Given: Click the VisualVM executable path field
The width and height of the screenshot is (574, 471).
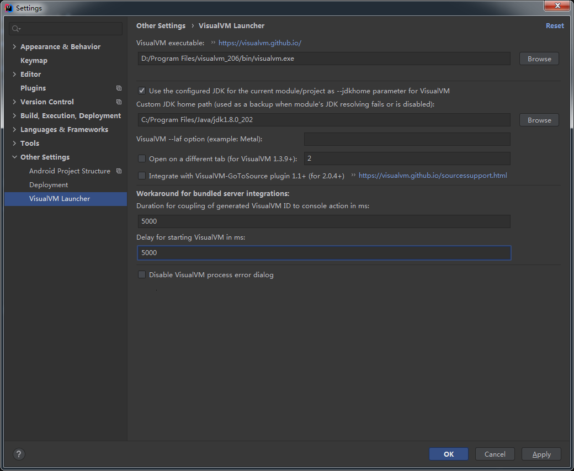Looking at the screenshot, I should tap(324, 59).
